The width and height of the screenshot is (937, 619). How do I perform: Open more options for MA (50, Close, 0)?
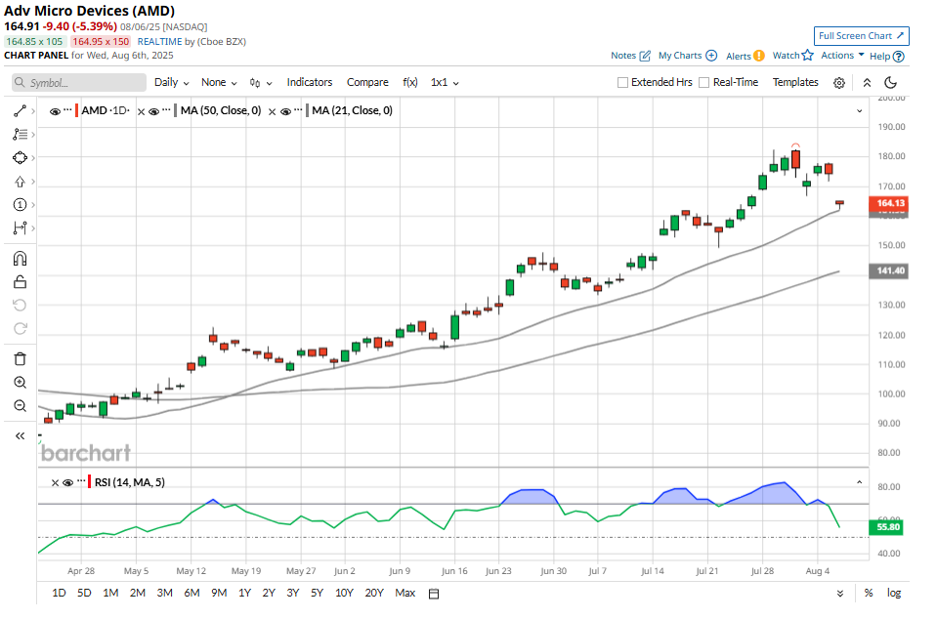[166, 110]
